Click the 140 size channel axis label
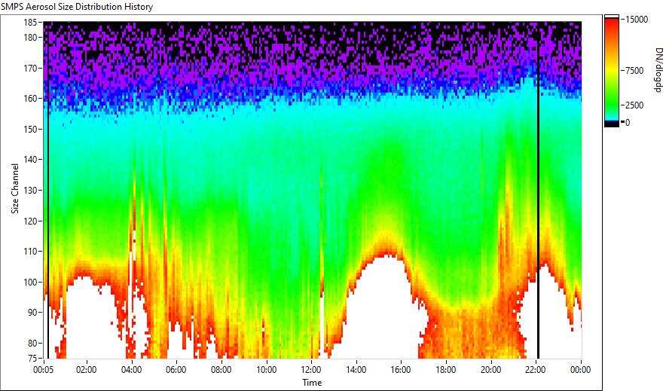Viewport: 666px width, 391px height. pos(32,160)
